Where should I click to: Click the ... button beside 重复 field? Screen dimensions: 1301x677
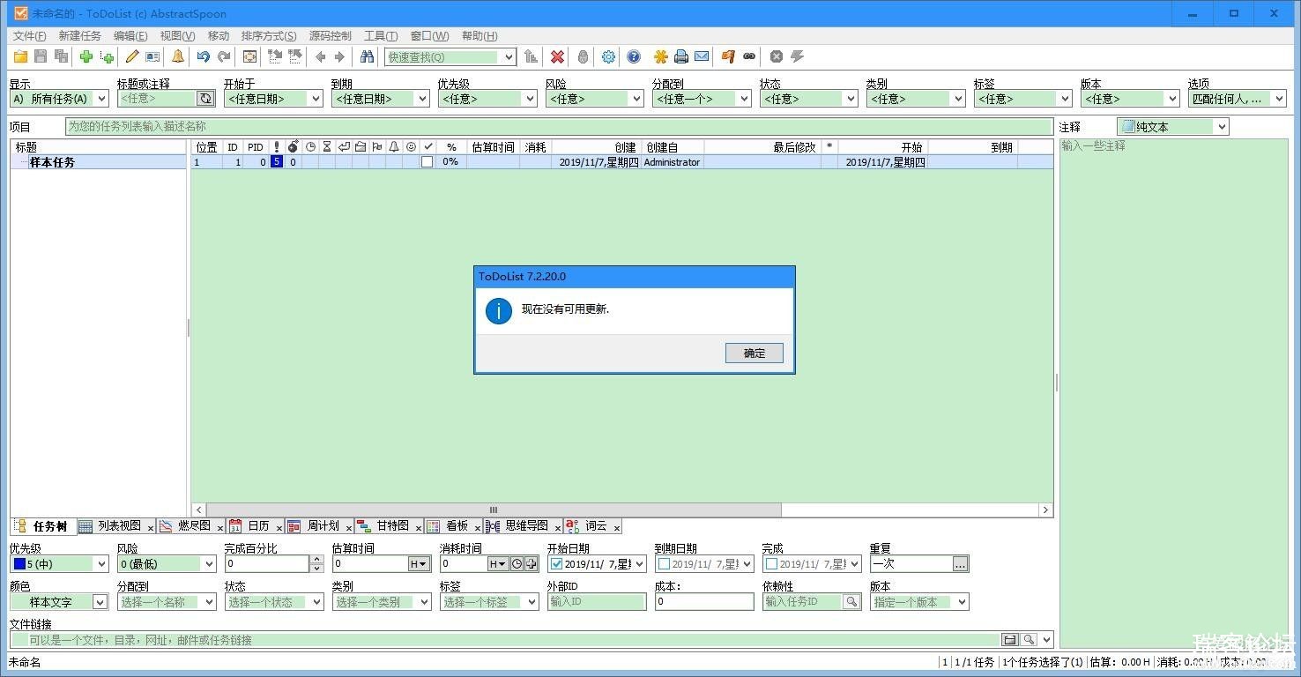(x=961, y=564)
